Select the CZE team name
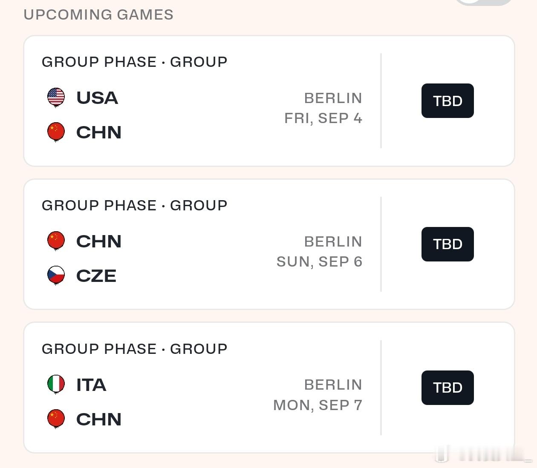Image resolution: width=537 pixels, height=468 pixels. click(96, 276)
